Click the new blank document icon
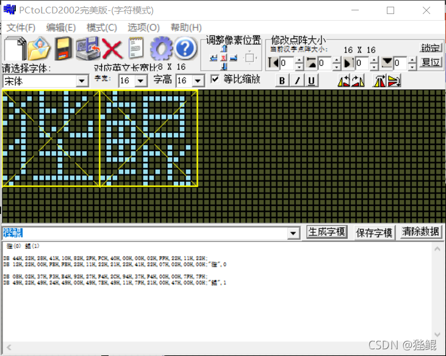 tap(15, 49)
